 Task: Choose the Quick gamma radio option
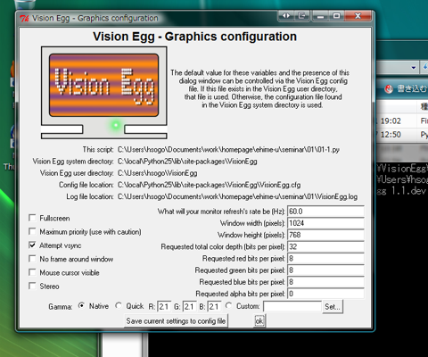point(119,306)
